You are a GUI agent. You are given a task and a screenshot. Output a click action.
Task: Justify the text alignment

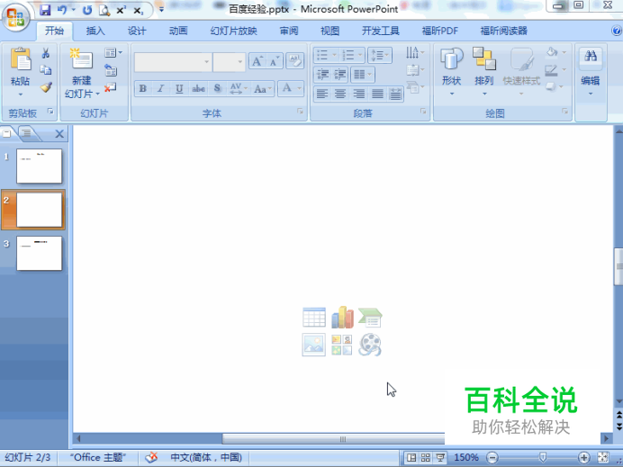coord(377,94)
